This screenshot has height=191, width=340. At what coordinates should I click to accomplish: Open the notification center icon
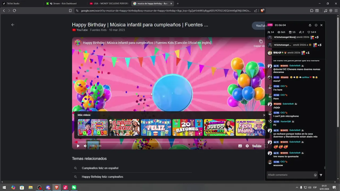point(334,188)
